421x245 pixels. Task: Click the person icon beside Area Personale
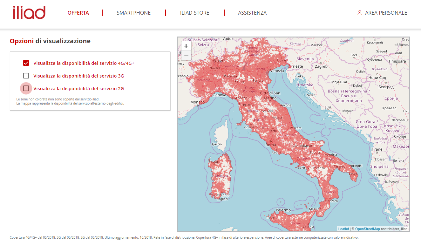point(360,13)
